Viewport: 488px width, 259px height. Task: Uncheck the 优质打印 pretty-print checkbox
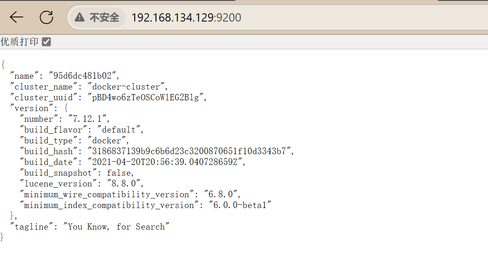46,42
